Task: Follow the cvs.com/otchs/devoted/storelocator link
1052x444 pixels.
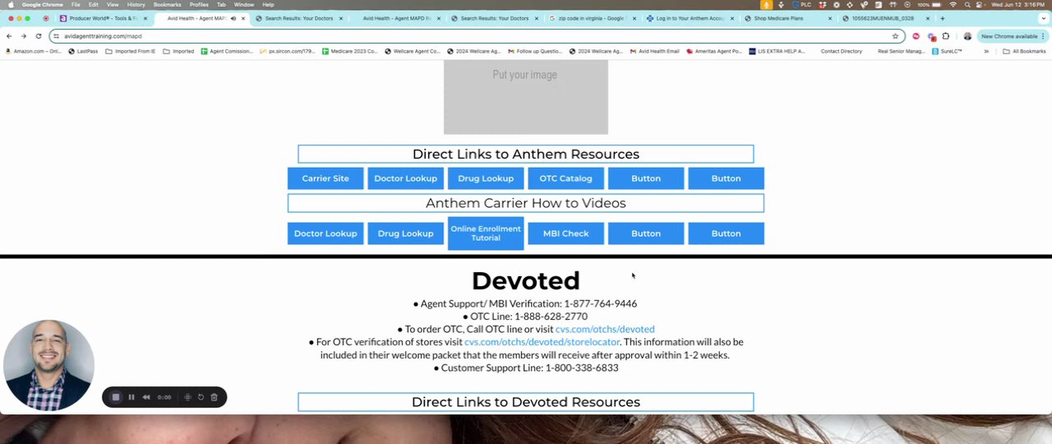Action: pos(542,342)
